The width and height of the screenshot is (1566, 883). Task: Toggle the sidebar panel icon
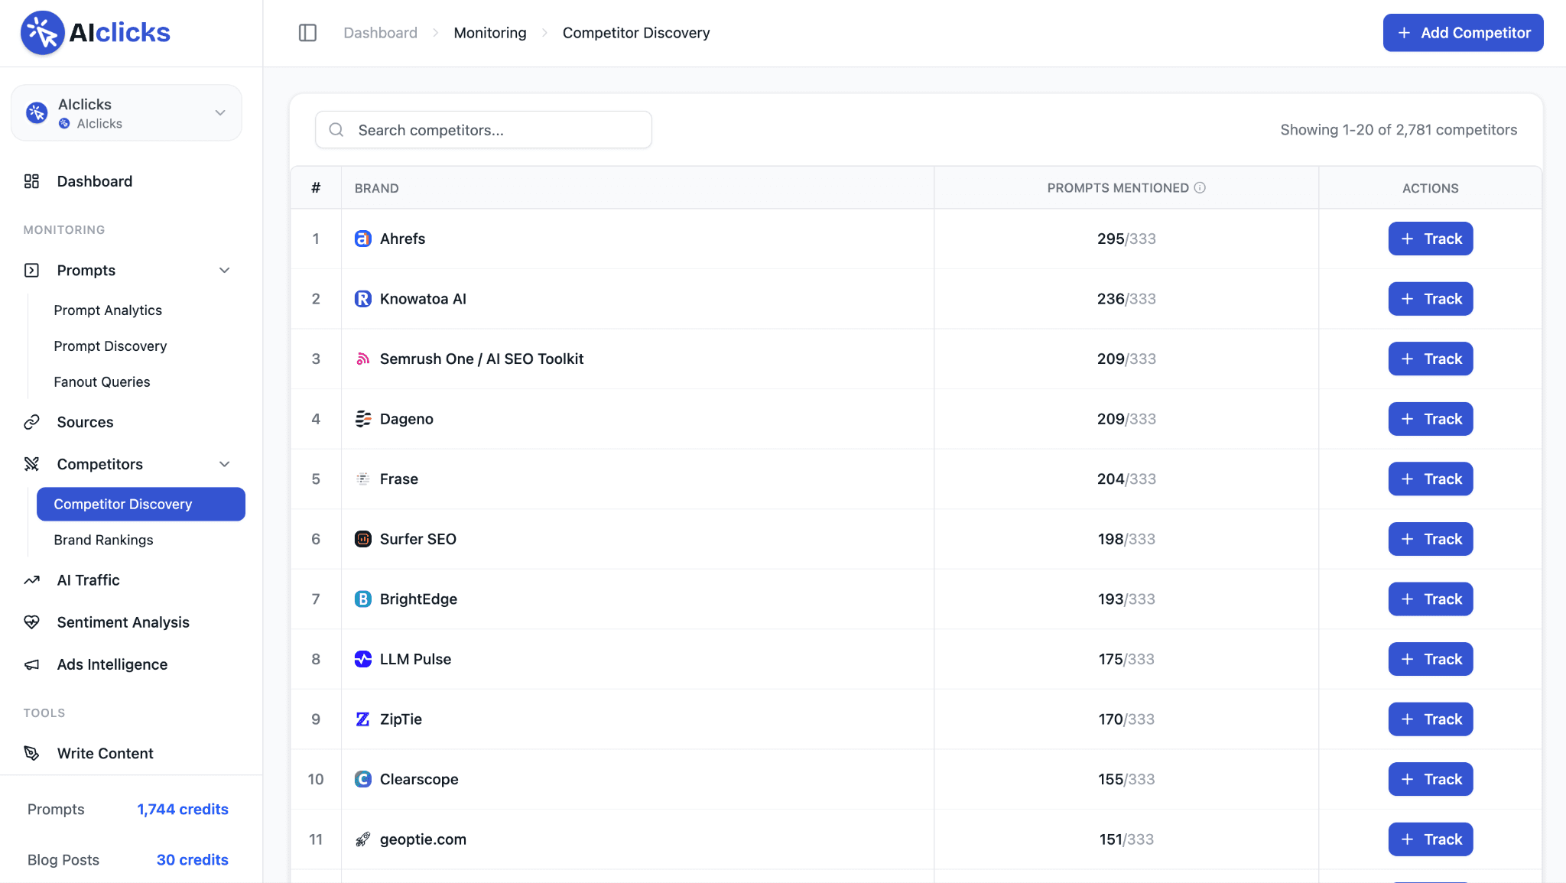pyautogui.click(x=307, y=33)
